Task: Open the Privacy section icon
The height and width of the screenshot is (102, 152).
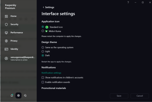Action: [x=6, y=41]
